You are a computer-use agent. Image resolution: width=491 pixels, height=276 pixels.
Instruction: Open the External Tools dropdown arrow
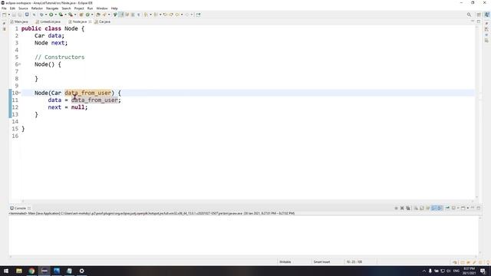click(x=75, y=15)
